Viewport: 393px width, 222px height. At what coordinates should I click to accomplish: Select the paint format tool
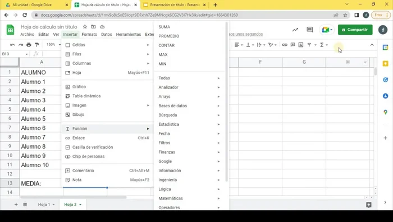coord(37,45)
